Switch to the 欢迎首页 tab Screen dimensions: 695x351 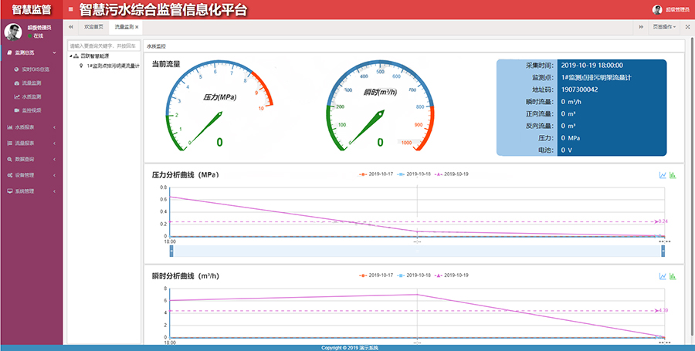point(93,27)
